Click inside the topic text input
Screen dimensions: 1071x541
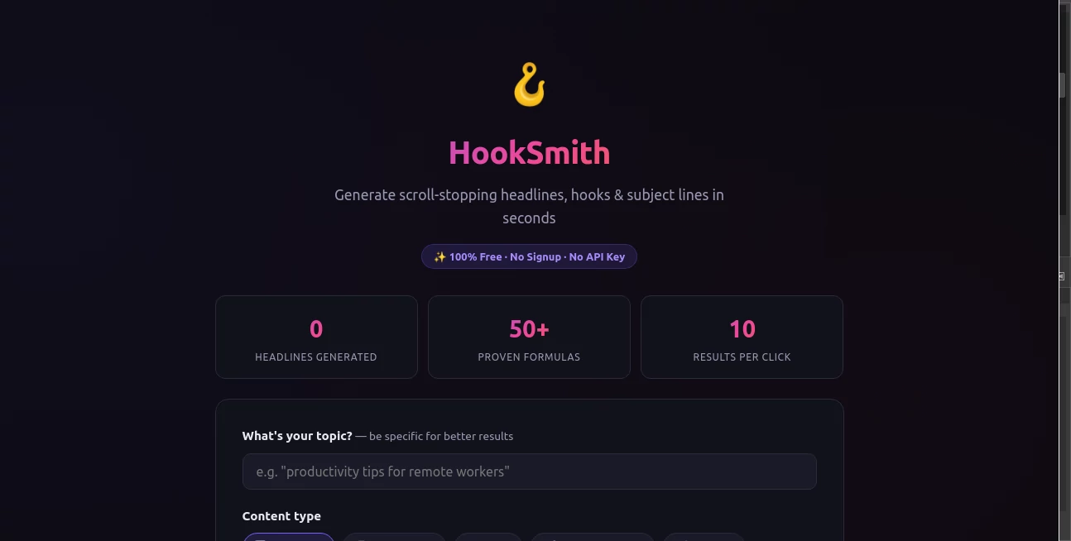tap(529, 472)
